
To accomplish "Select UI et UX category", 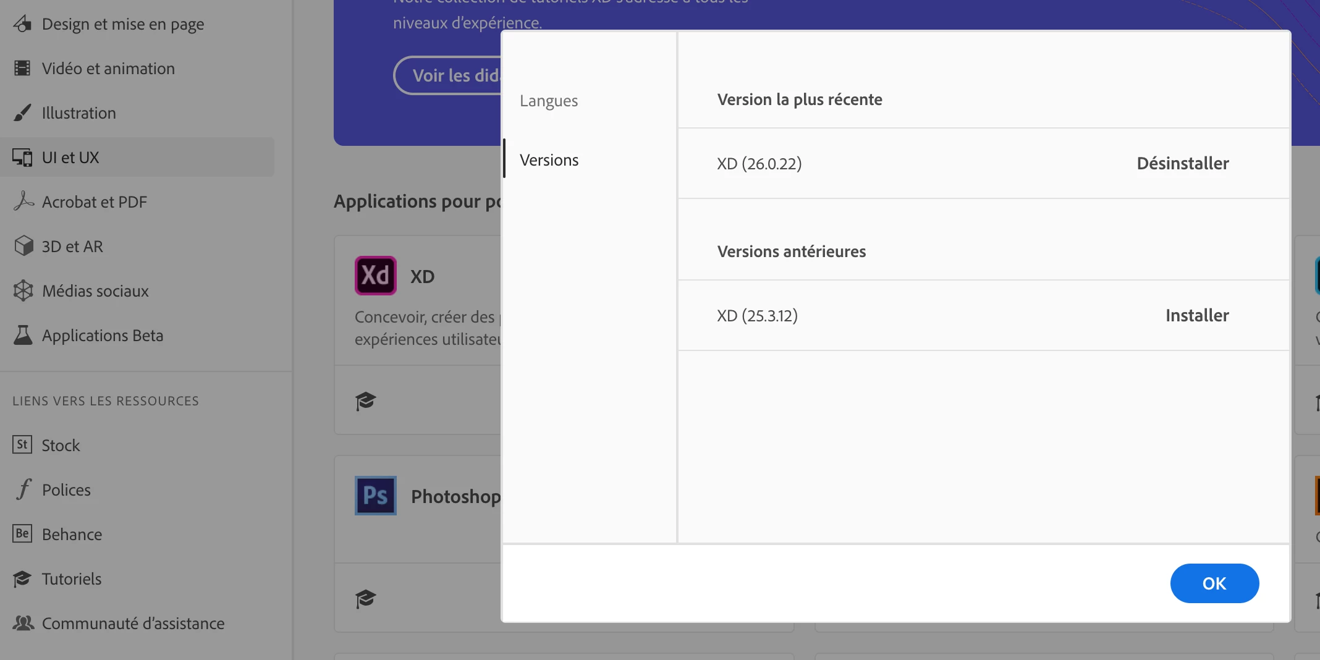I will point(137,157).
